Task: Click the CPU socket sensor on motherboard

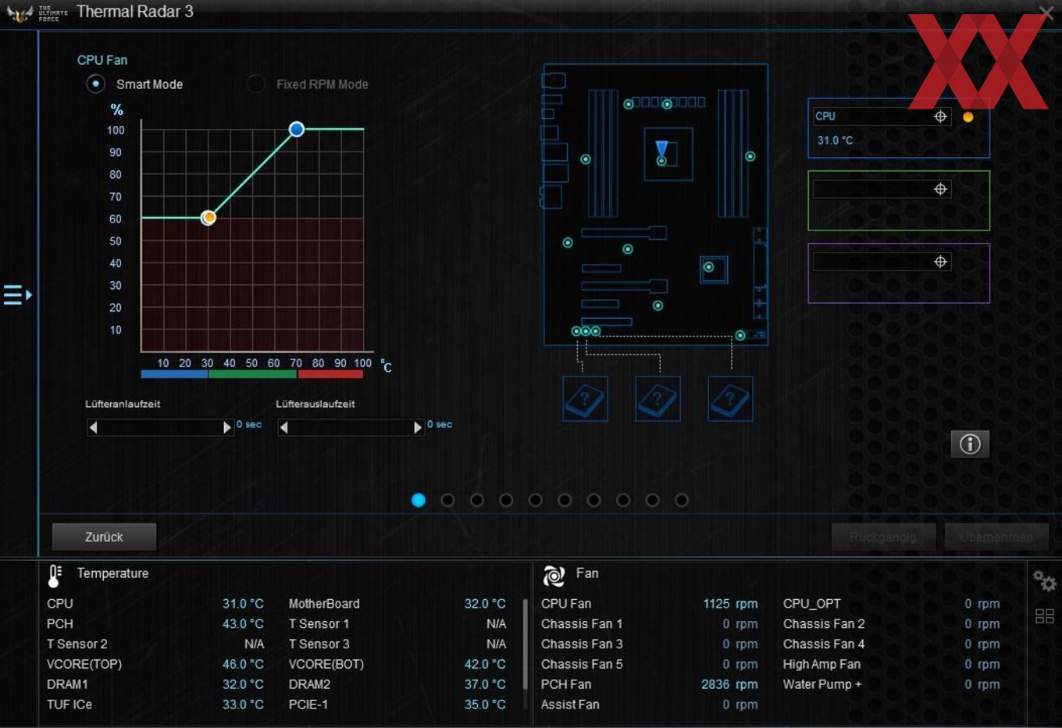Action: [661, 160]
